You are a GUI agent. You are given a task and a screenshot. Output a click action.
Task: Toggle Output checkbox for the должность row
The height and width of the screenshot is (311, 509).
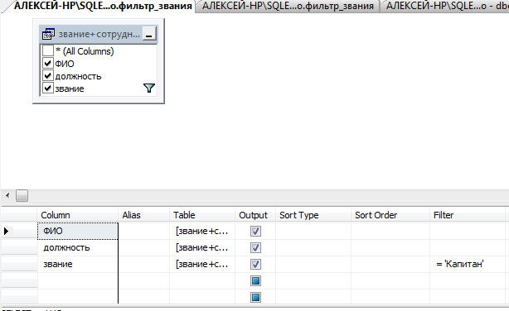tap(255, 248)
